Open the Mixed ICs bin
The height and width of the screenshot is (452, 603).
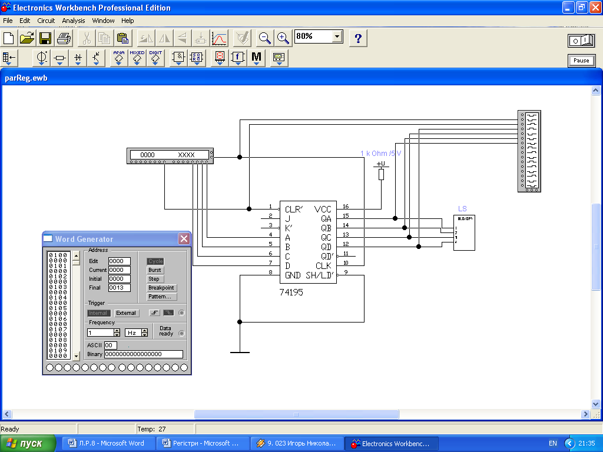coord(137,58)
